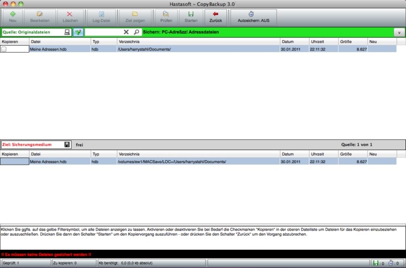Select Meine Adressen.hdb in the lower list
This screenshot has width=406, height=268.
(48, 162)
